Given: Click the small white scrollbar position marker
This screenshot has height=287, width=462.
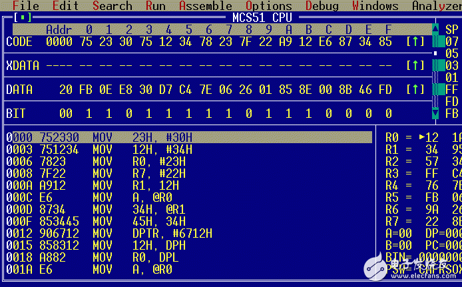Looking at the screenshot, I should point(435,53).
